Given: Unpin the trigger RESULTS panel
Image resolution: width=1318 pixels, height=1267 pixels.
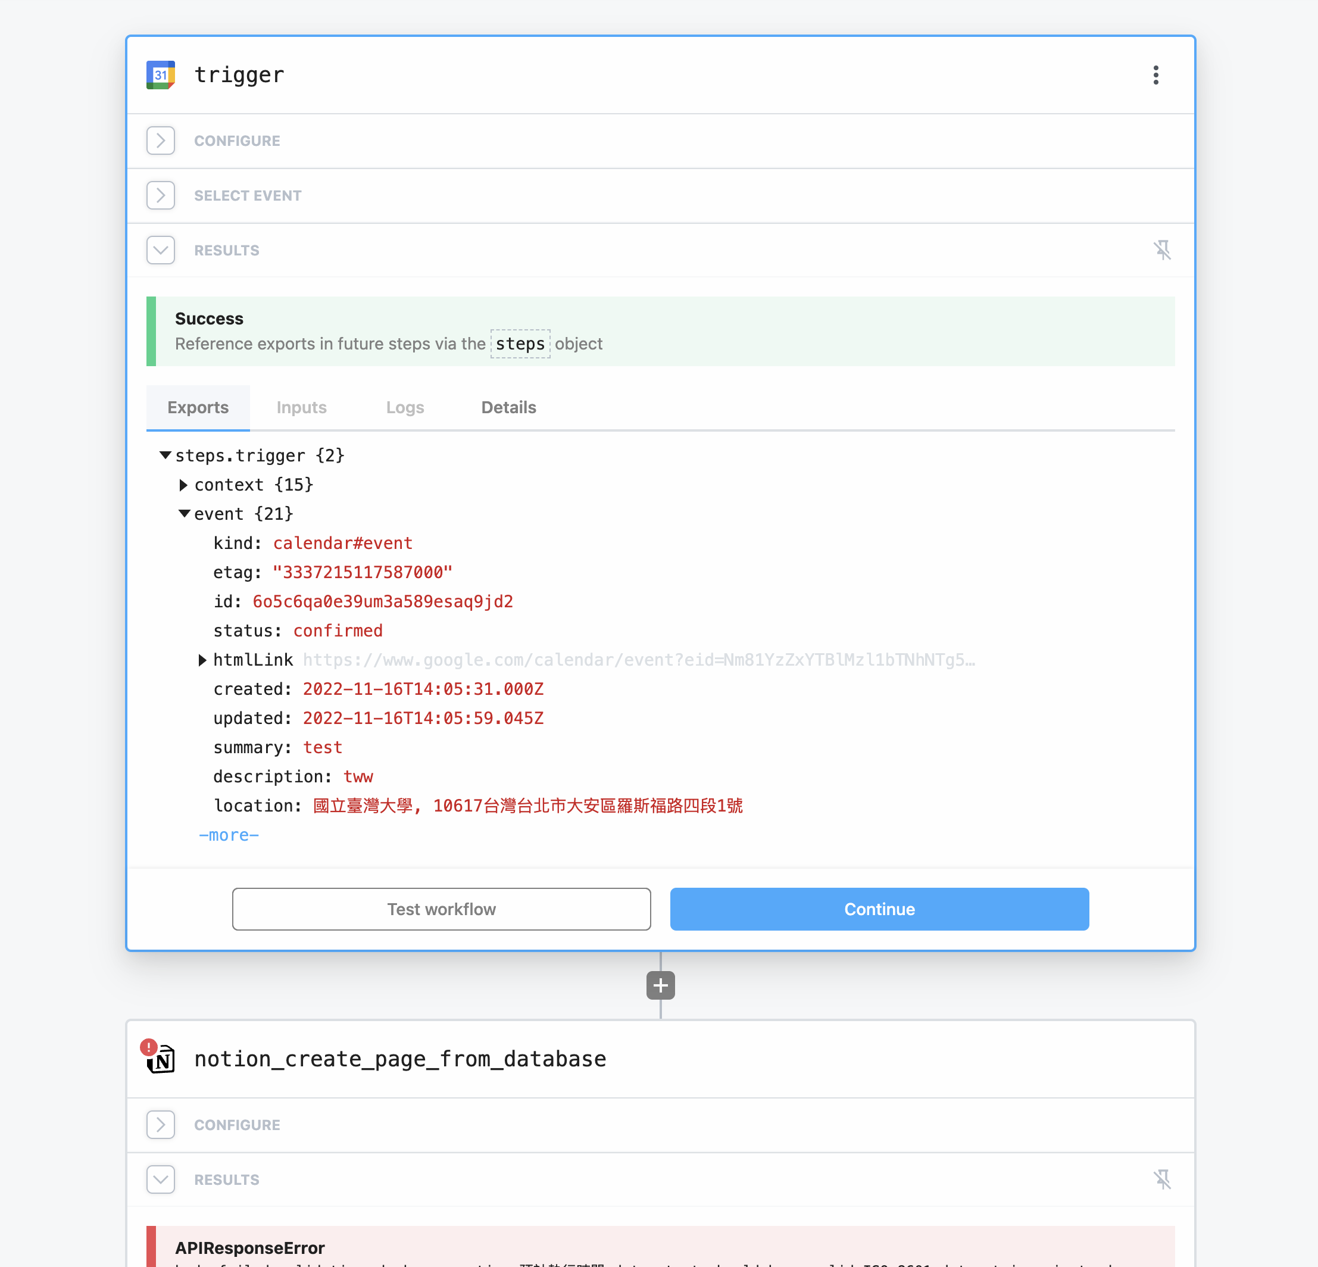Looking at the screenshot, I should click(1163, 249).
